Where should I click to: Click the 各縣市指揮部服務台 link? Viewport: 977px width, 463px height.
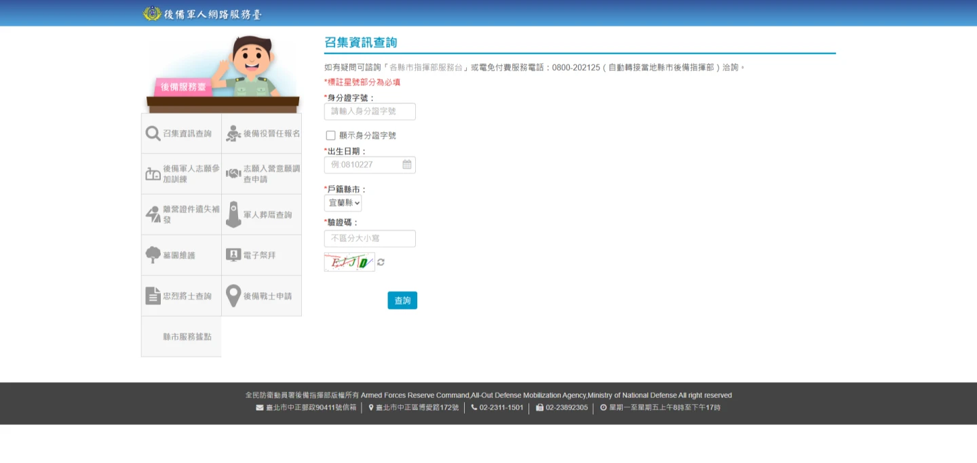click(425, 68)
